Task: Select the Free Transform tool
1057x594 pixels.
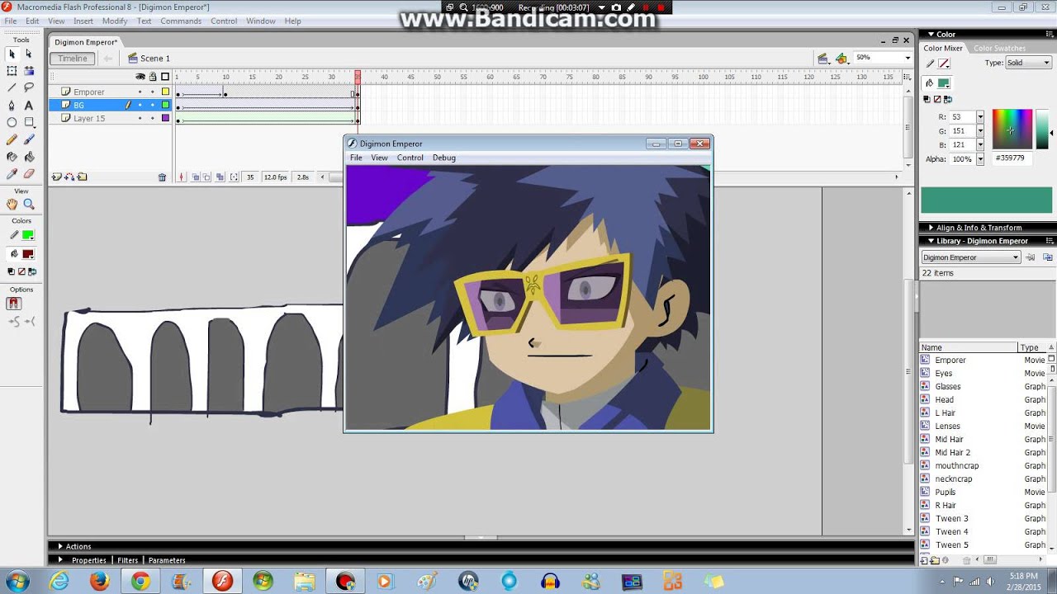Action: tap(12, 71)
